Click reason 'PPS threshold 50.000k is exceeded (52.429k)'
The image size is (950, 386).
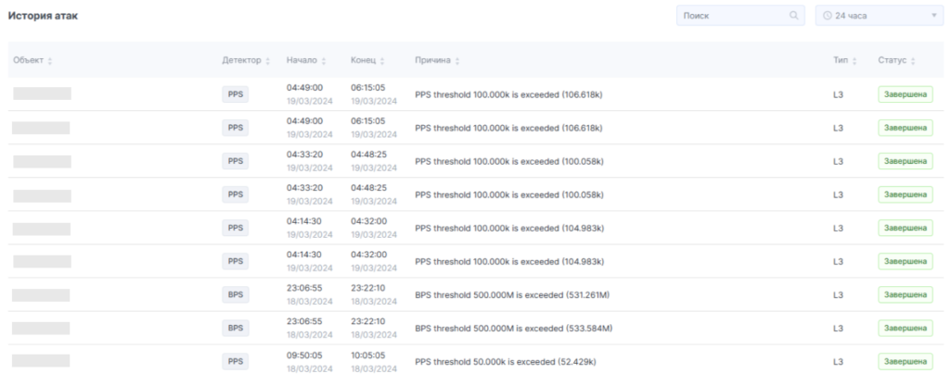click(x=506, y=362)
